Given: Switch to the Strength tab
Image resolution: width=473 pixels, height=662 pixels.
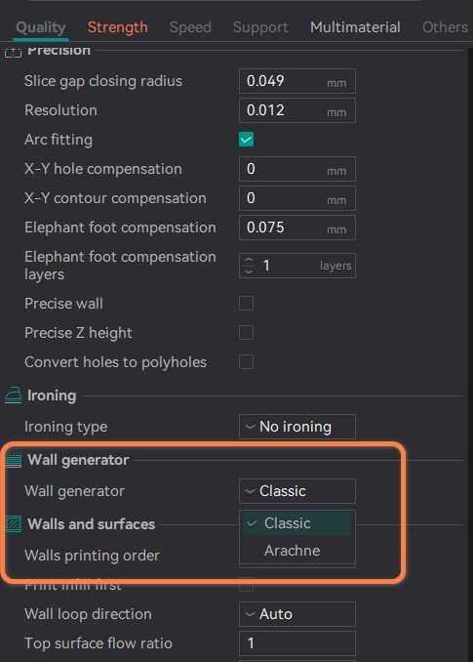Looking at the screenshot, I should [118, 27].
